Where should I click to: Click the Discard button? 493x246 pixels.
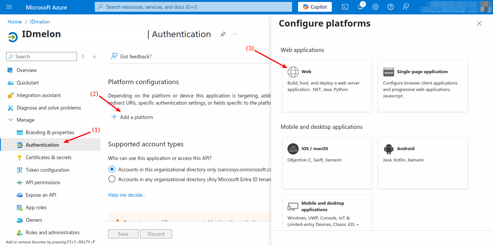click(x=156, y=234)
